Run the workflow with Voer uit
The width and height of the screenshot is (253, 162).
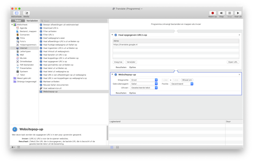point(238,13)
